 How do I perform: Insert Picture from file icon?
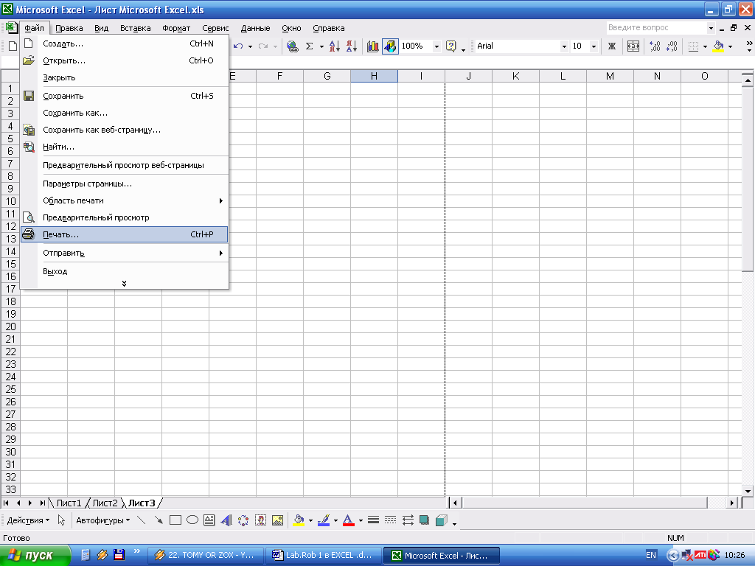pyautogui.click(x=277, y=520)
